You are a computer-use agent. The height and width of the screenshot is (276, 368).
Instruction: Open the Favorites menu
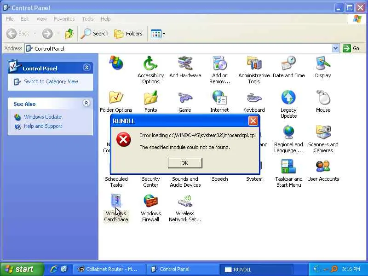64,19
